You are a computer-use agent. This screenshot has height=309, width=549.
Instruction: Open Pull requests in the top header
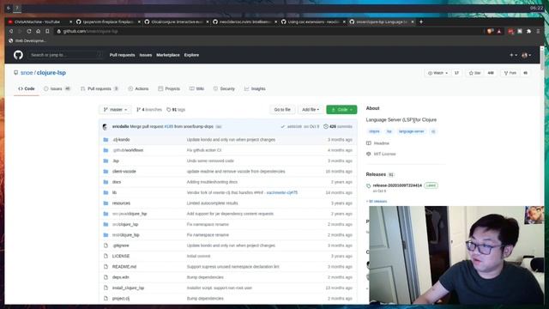pos(122,55)
